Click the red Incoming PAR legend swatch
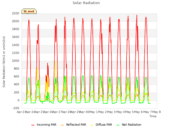173x130 pixels. [x=33, y=125]
